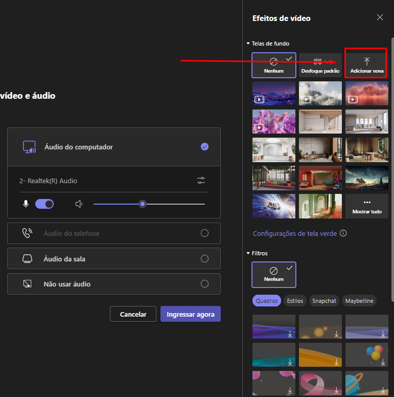Close the Efeitos de vídeo panel
Viewport: 394px width, 397px height.
pos(380,17)
